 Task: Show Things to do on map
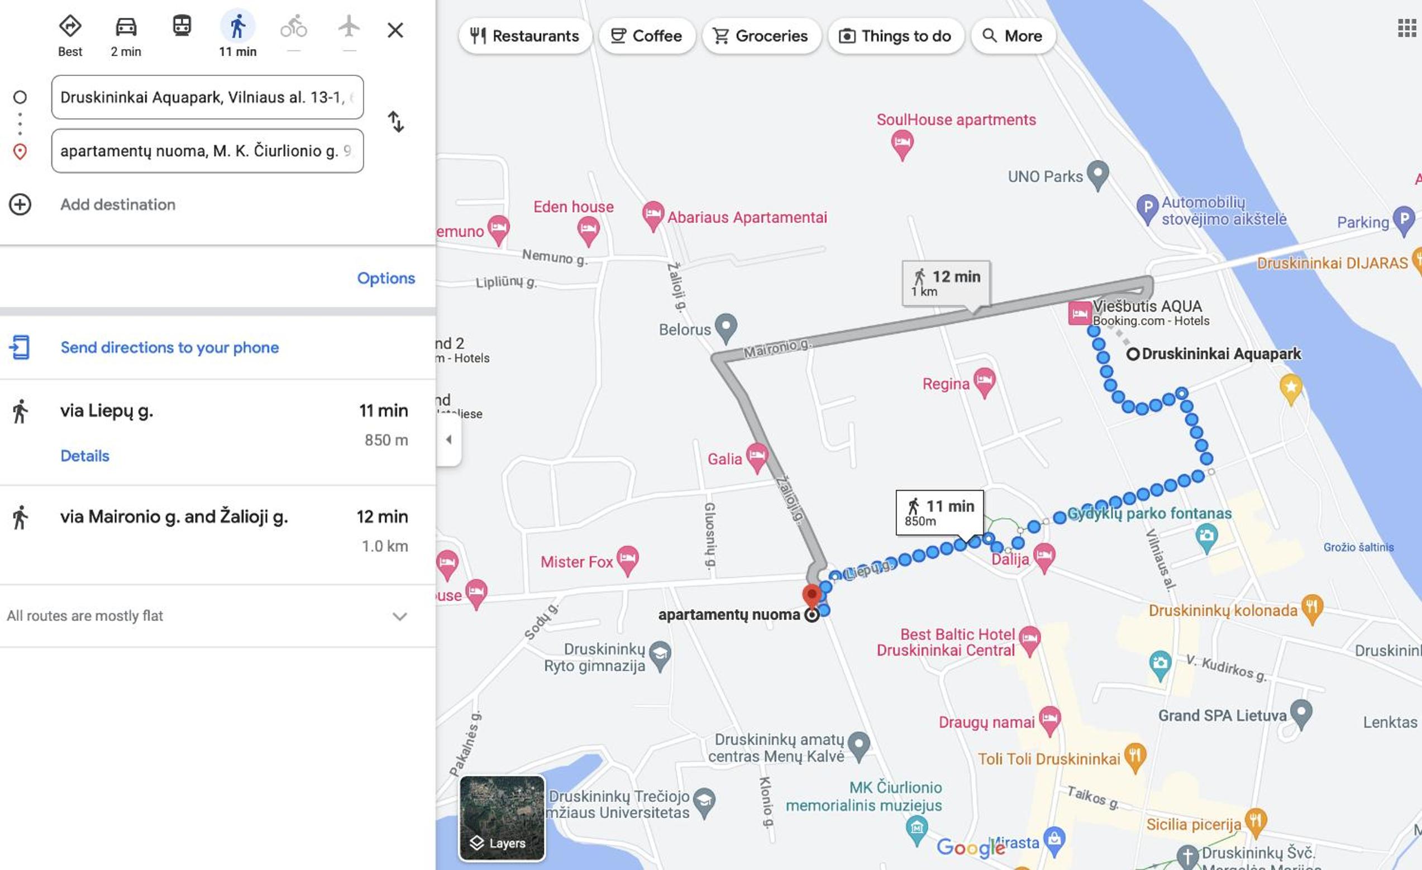tap(895, 36)
